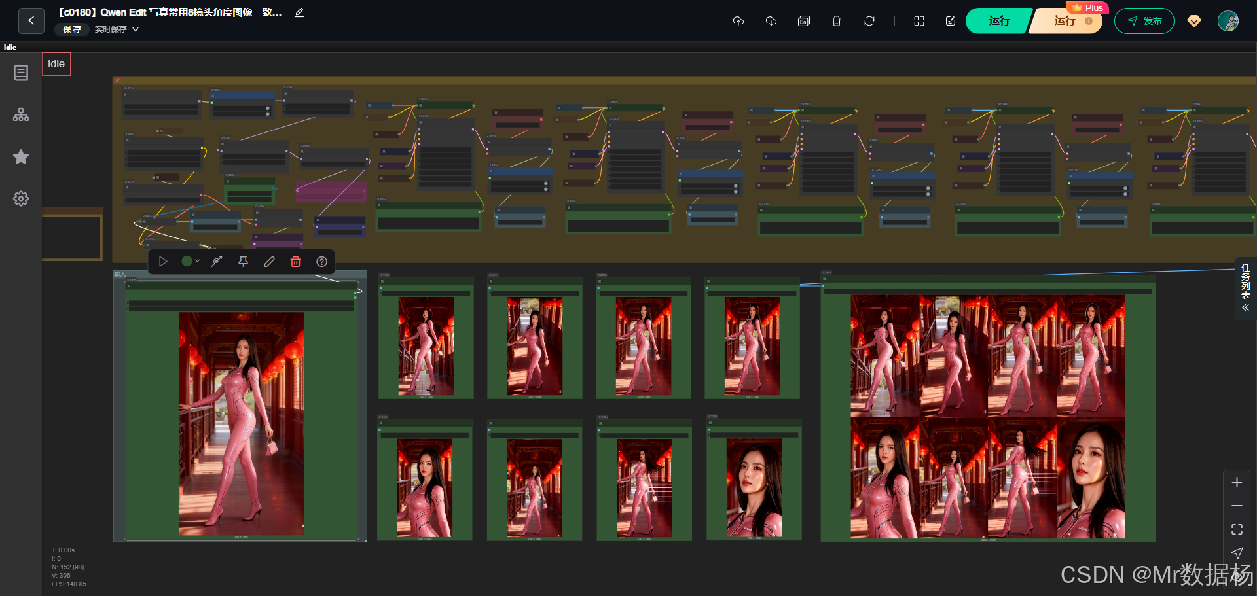The height and width of the screenshot is (596, 1257).
Task: Click the refresh arrows icon
Action: [x=869, y=21]
